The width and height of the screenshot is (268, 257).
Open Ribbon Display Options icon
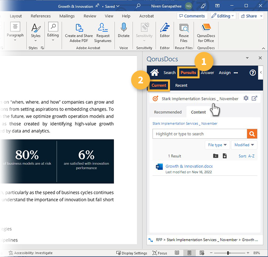[x=217, y=6]
